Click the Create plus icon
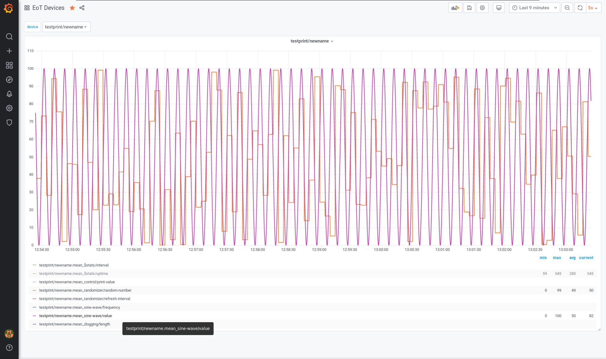Viewport: 606px width, 359px height. click(x=9, y=51)
